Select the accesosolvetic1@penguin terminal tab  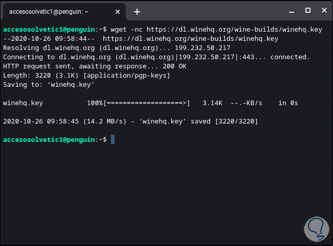click(x=56, y=11)
